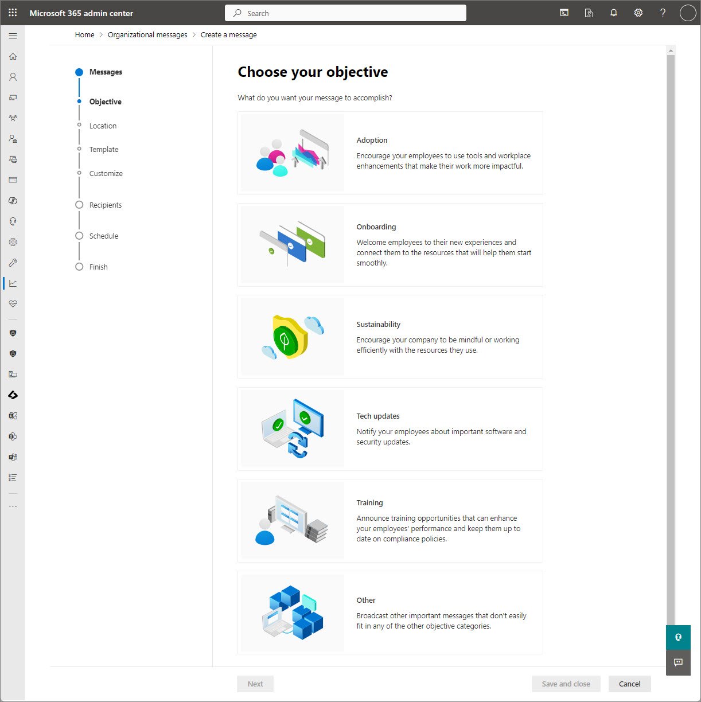Click the Save and close button
This screenshot has width=701, height=702.
click(566, 684)
